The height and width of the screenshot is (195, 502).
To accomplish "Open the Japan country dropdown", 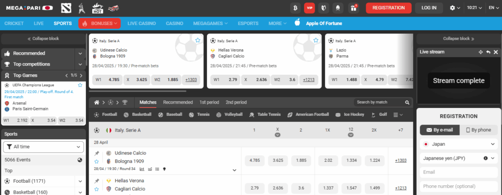I will click(x=459, y=144).
